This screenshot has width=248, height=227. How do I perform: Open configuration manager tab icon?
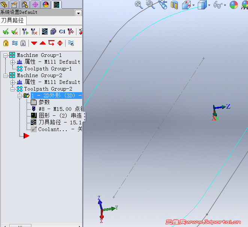click(x=25, y=4)
